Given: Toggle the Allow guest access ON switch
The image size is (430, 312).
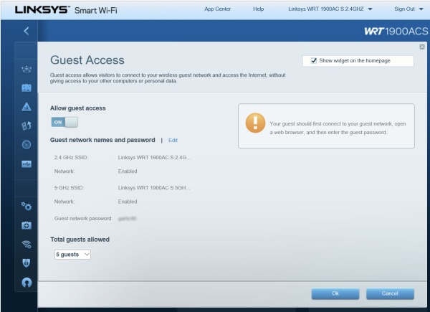Looking at the screenshot, I should 64,122.
